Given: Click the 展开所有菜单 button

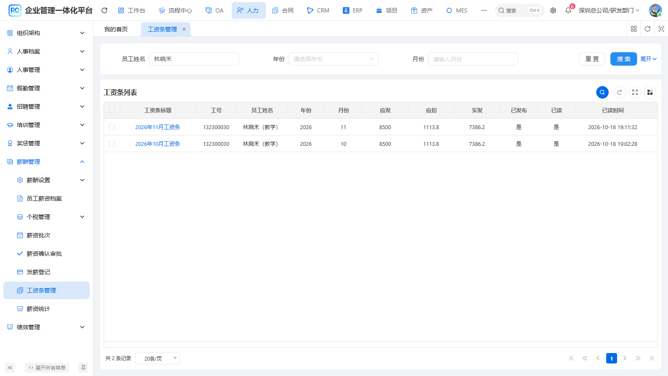Looking at the screenshot, I should 47,368.
